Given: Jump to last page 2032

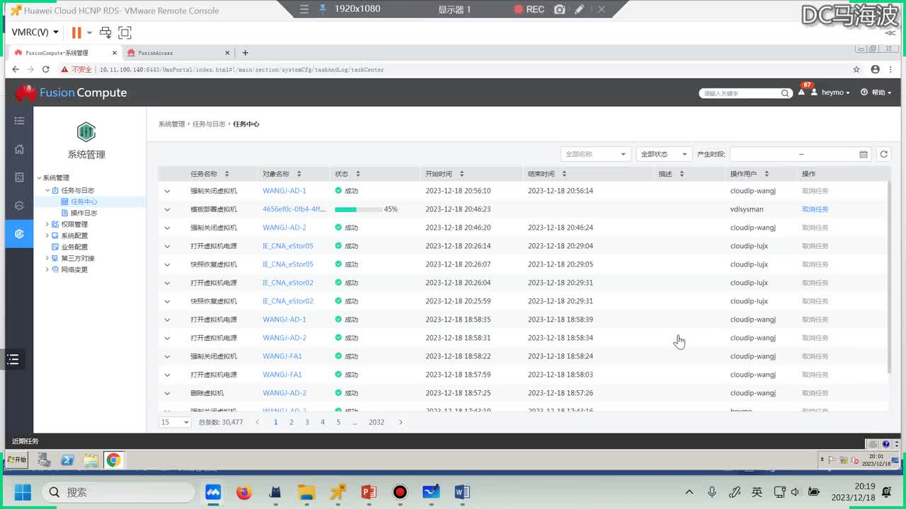Looking at the screenshot, I should [x=377, y=422].
